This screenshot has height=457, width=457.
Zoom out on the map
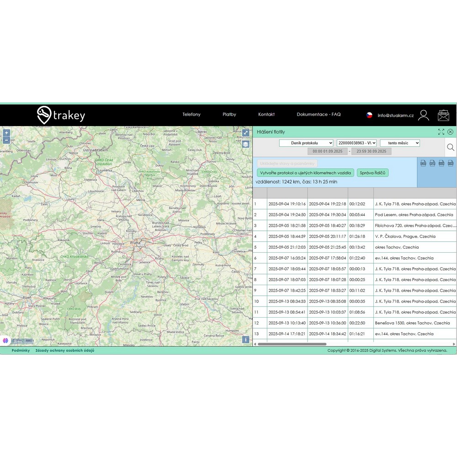(6, 140)
